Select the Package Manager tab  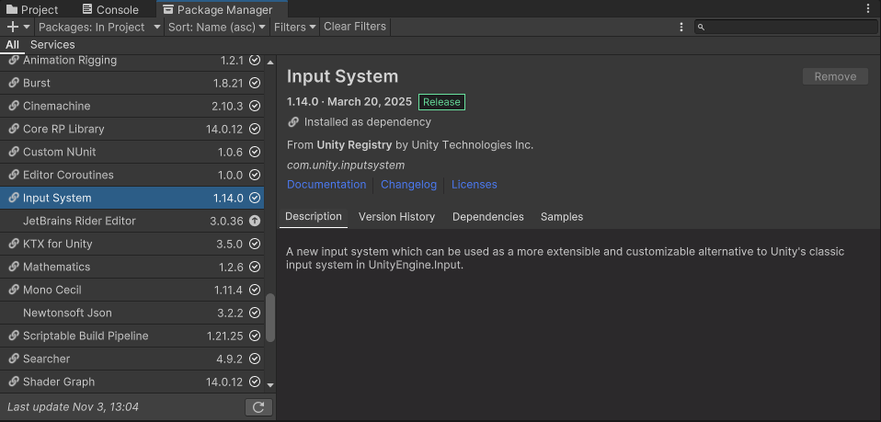click(223, 9)
